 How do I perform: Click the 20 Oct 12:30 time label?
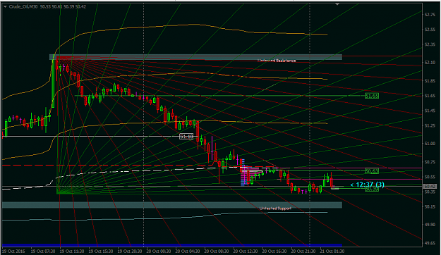click(246, 251)
